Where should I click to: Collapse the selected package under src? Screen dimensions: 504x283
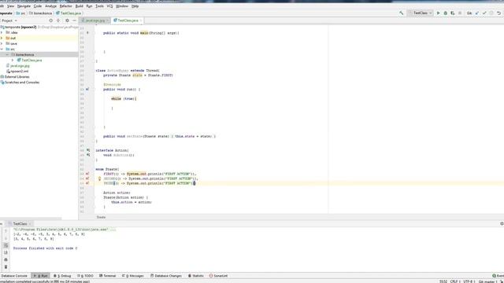click(7, 55)
